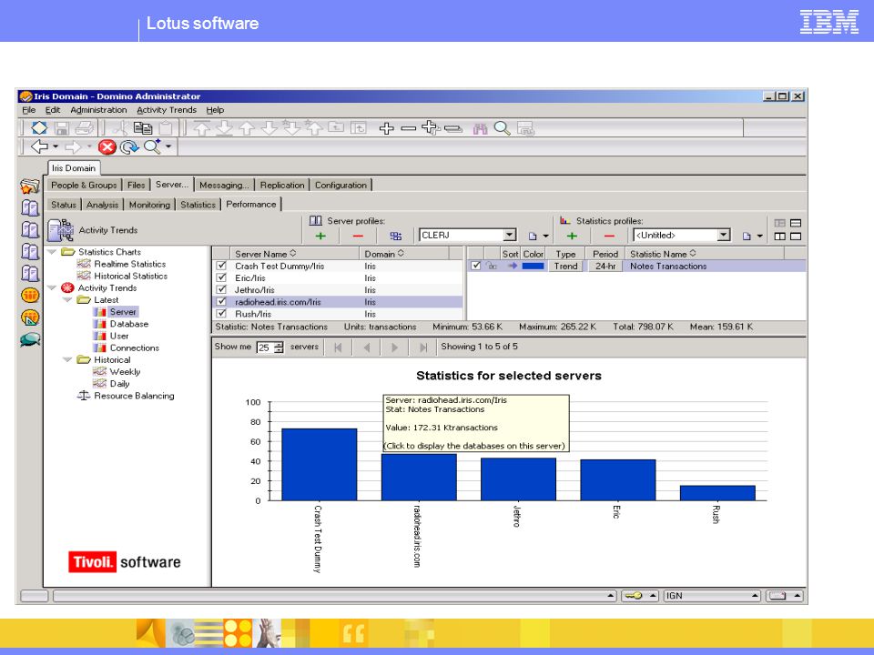
Task: Open server profile document menu arrow
Action: point(545,237)
